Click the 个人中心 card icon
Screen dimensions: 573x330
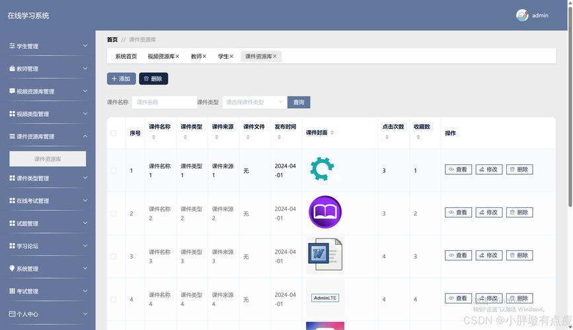(12, 313)
